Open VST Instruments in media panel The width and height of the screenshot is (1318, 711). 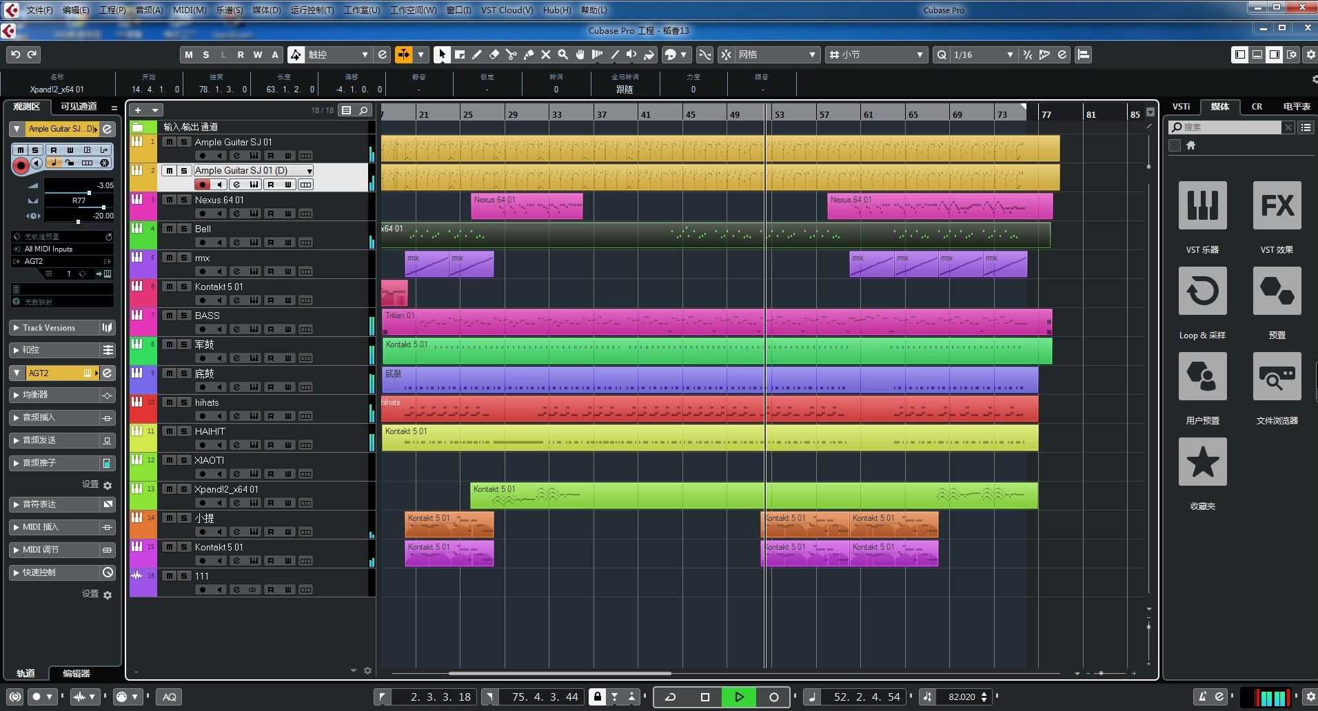coord(1202,205)
